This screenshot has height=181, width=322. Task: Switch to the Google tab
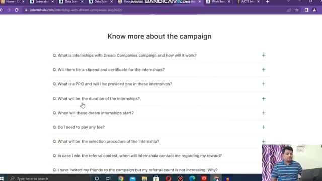125,2
